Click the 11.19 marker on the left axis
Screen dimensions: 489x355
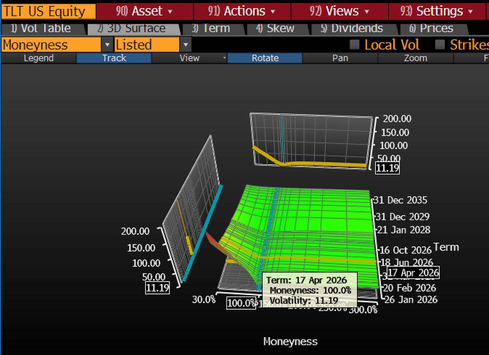pos(157,288)
